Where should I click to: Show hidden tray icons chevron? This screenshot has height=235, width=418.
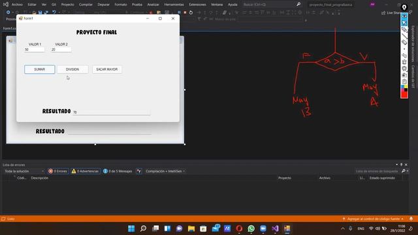(x=343, y=228)
